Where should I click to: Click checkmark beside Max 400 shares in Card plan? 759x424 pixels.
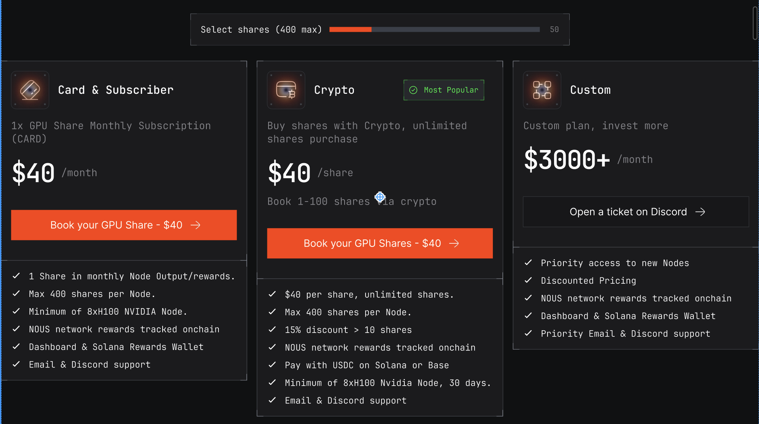(x=16, y=294)
